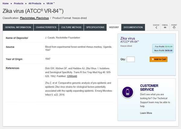Click the Source label
Image resolution: width=181 pixels, height=129 pixels.
10,47
